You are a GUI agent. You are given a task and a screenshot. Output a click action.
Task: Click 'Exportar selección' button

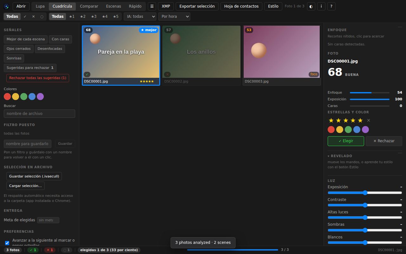pos(197,6)
